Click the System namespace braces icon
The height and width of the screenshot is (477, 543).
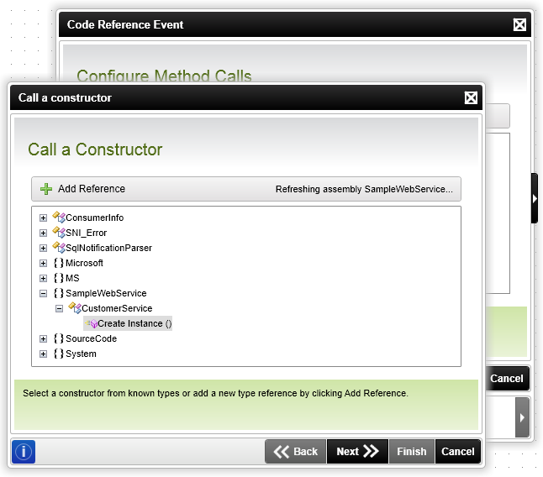coord(59,354)
